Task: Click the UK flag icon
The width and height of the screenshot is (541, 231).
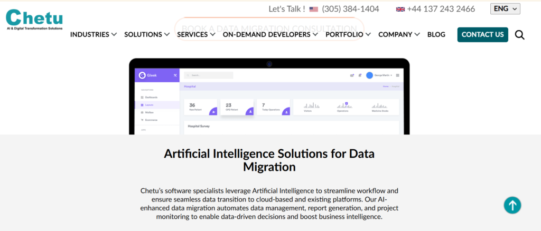Action: coord(400,9)
